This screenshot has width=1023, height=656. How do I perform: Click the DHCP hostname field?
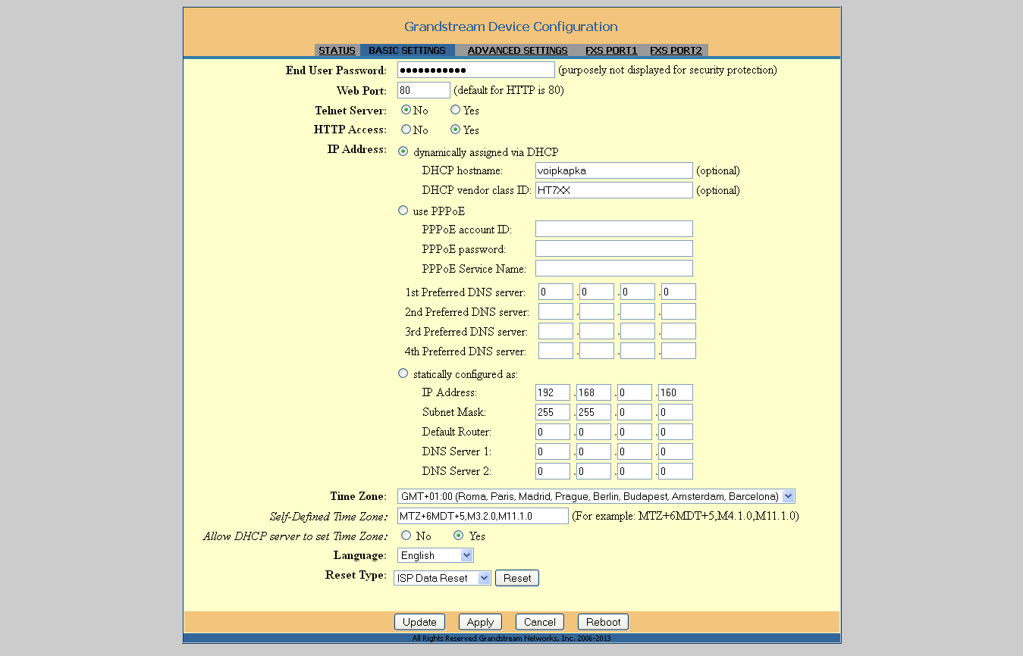click(x=614, y=170)
